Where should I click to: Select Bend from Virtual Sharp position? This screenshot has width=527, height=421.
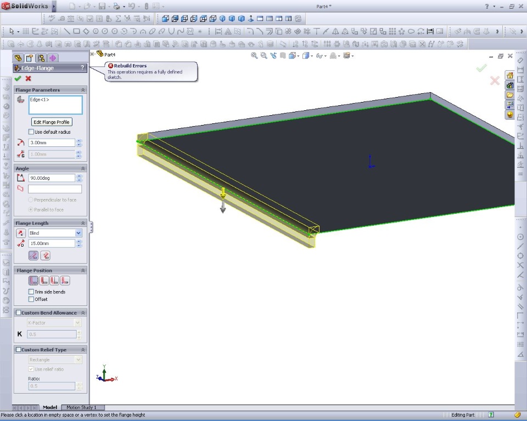click(x=65, y=280)
